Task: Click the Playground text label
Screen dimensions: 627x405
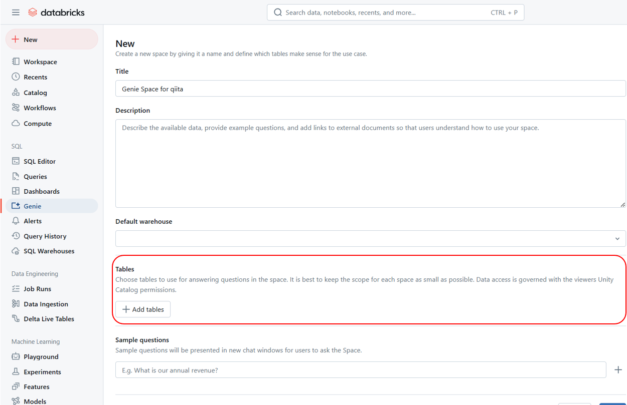Action: coord(41,356)
